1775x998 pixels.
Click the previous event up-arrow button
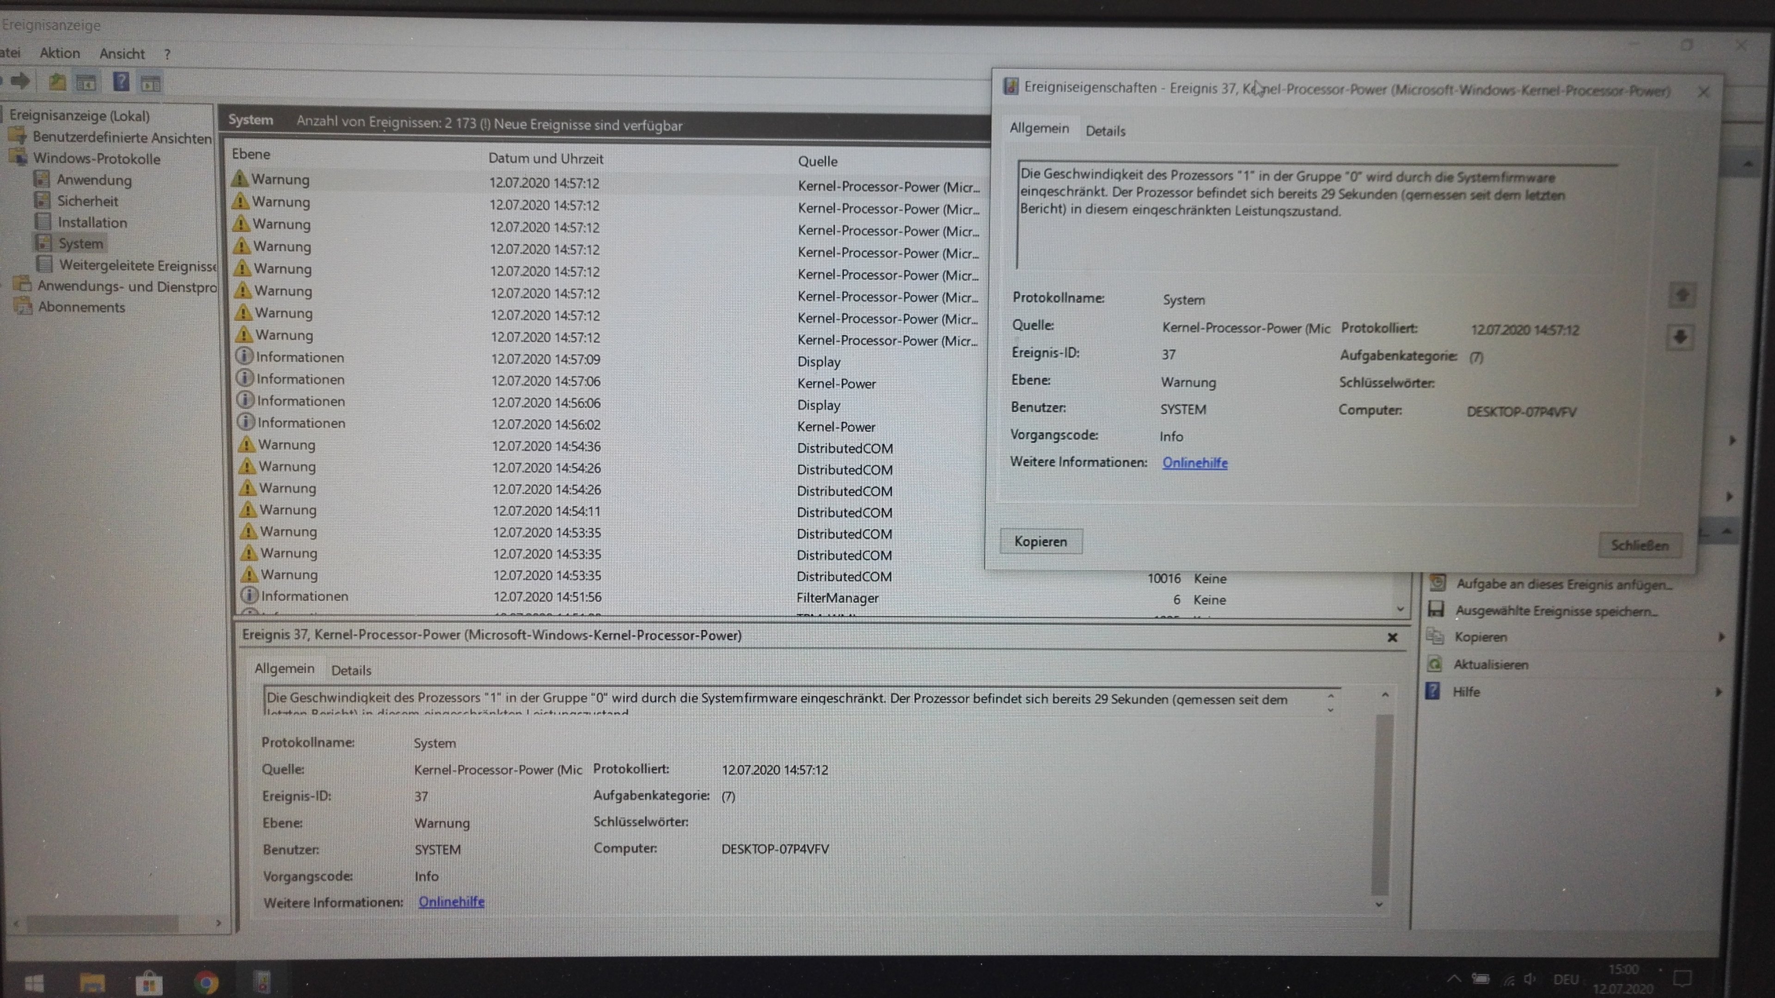(x=1681, y=296)
